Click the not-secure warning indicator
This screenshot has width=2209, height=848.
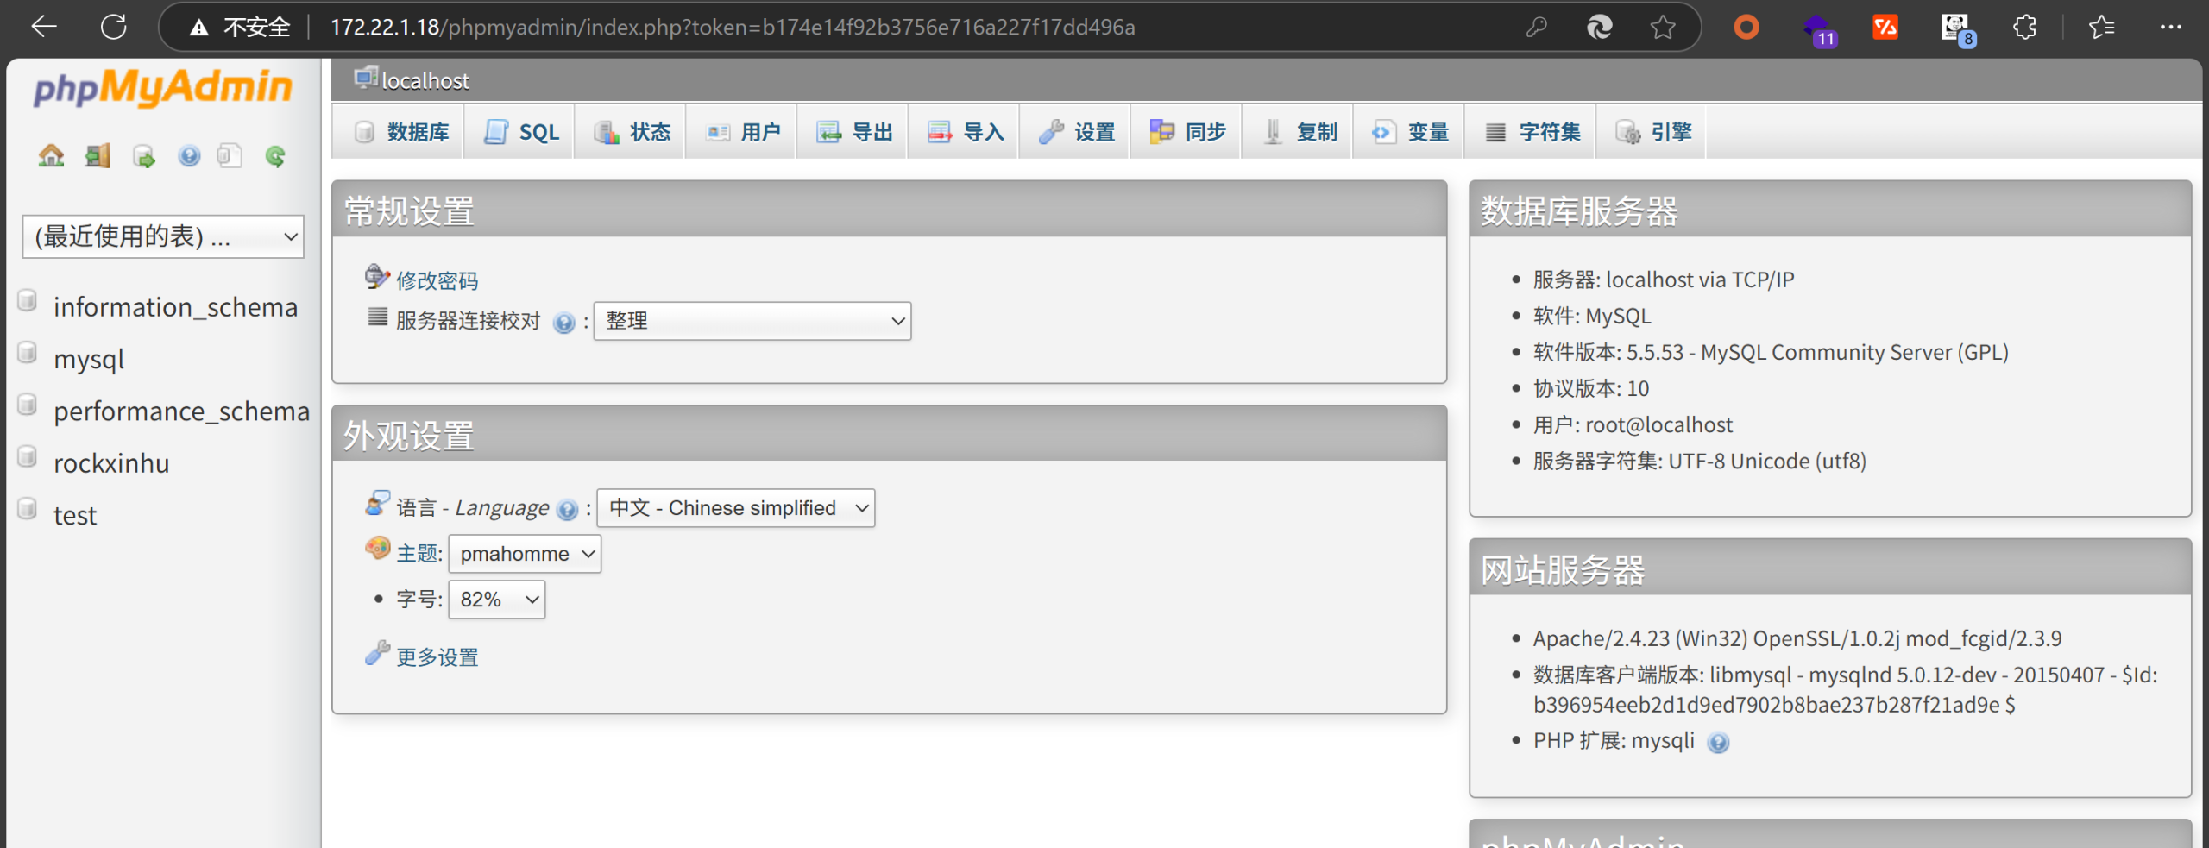(240, 28)
